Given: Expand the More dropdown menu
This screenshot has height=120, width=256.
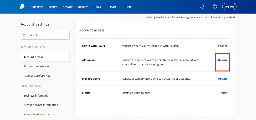Looking at the screenshot, I should point(115,7).
